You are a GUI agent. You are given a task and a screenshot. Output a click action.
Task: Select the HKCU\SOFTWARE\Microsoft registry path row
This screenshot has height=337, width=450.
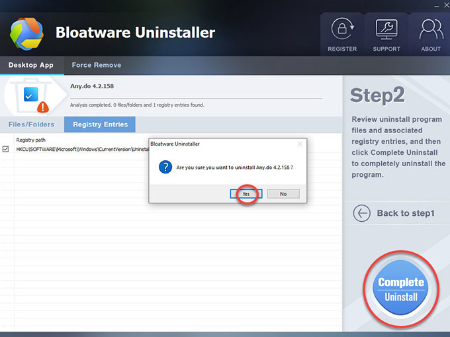[82, 149]
